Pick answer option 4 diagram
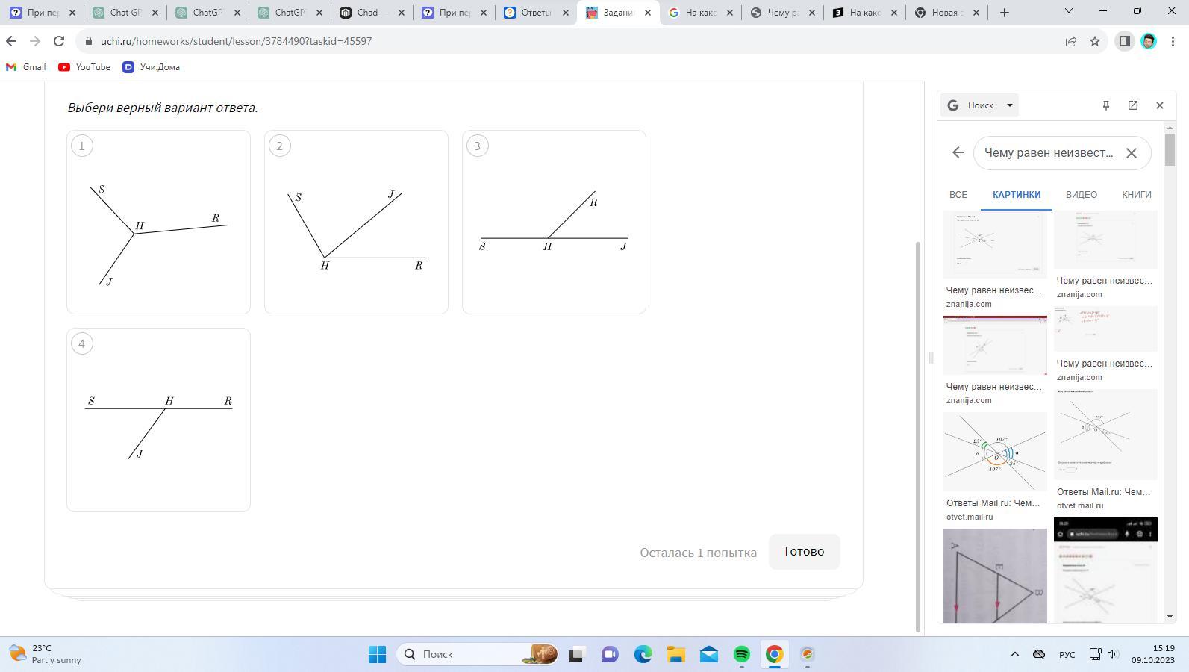1189x672 pixels. 158,420
